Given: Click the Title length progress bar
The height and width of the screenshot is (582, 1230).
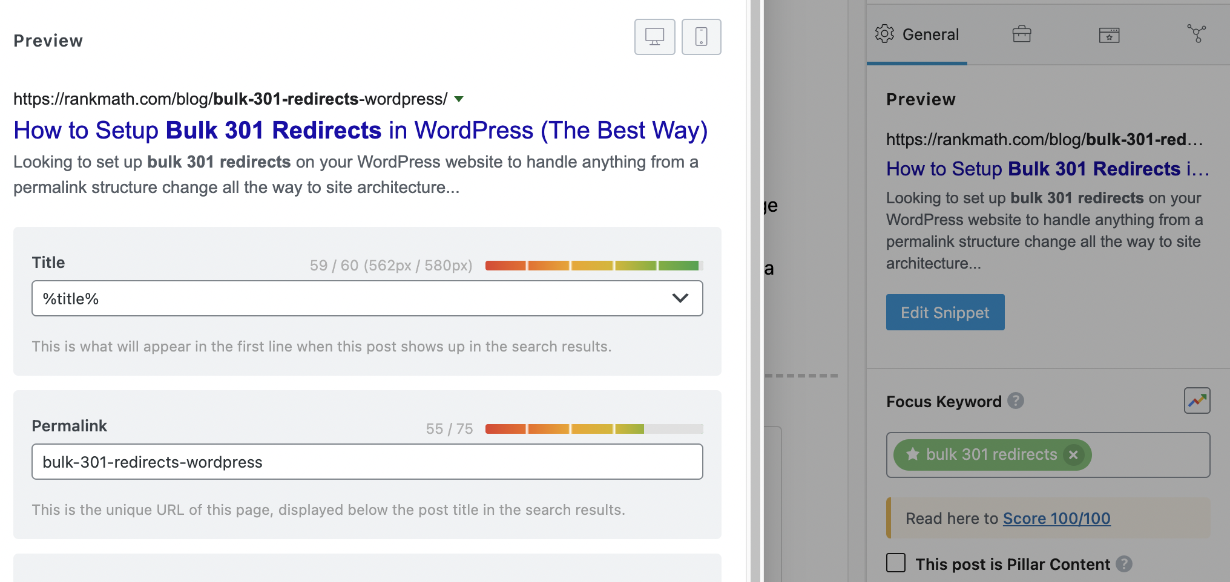Looking at the screenshot, I should click(594, 266).
